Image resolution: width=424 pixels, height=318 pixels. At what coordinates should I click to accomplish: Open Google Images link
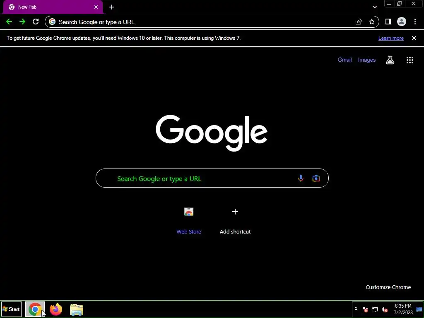(x=367, y=60)
